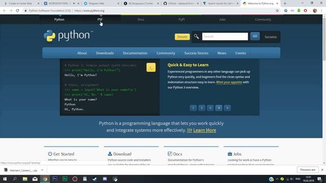Open the News menu
Viewport: 326px width, 183px height.
click(x=222, y=53)
